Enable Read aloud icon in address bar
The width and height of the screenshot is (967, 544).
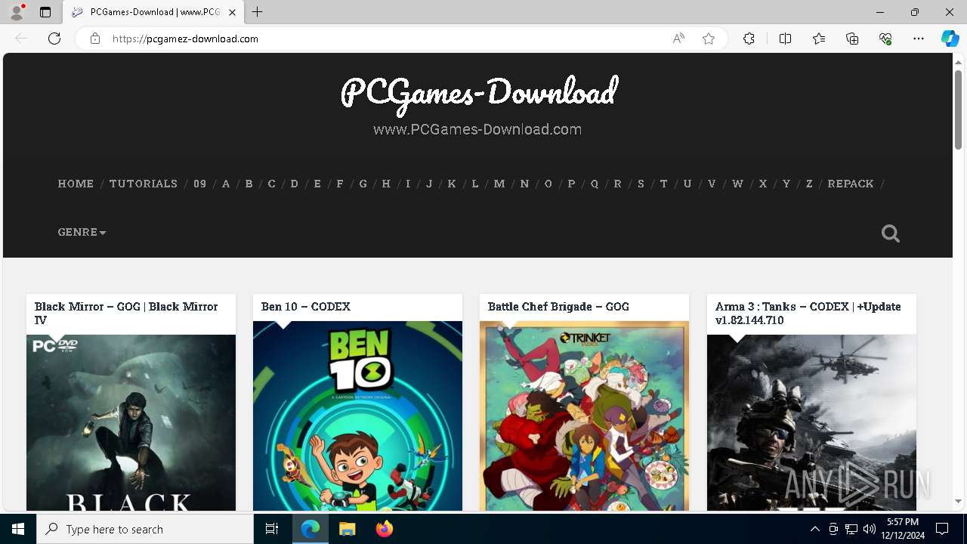678,39
